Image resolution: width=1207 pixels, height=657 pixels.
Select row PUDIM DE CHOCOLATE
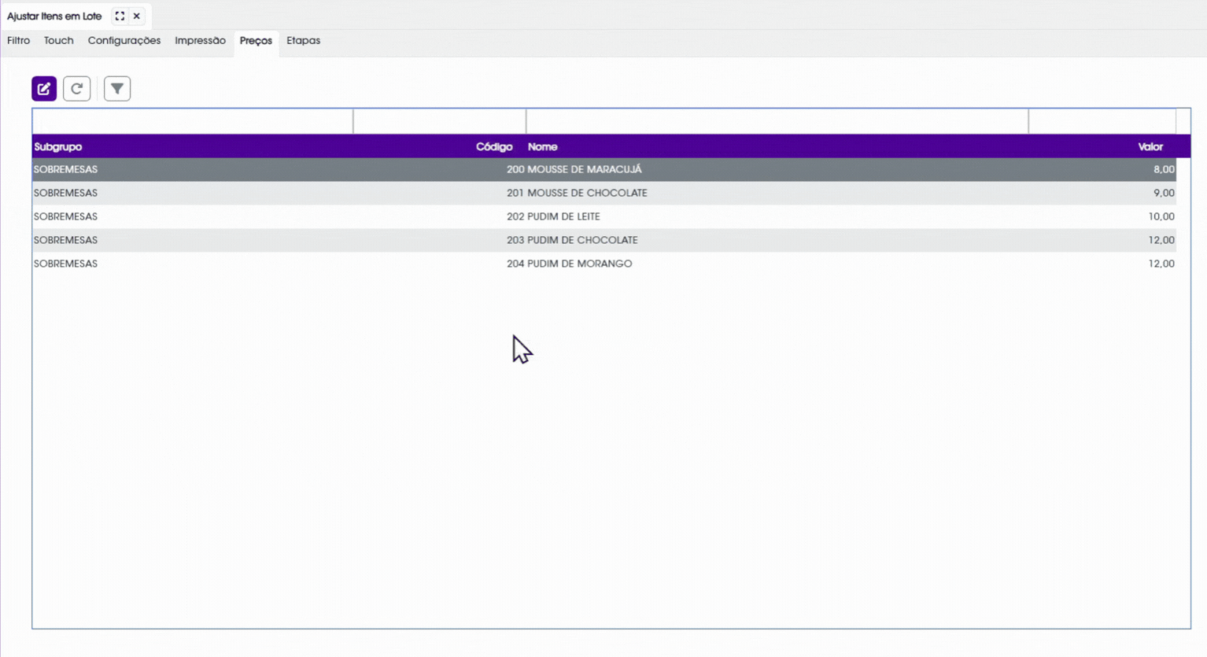[x=604, y=240]
